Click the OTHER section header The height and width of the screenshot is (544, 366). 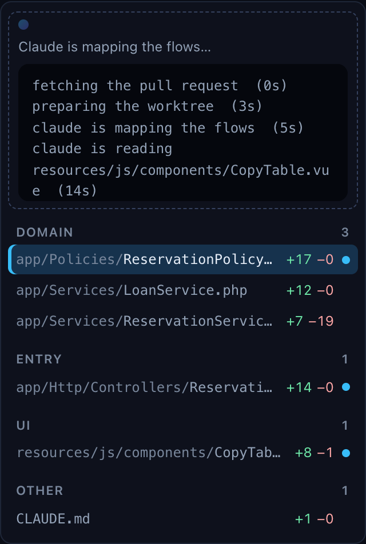39,490
